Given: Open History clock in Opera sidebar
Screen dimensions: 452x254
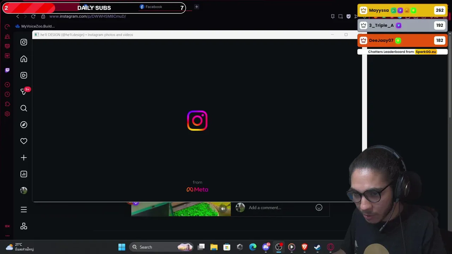Looking at the screenshot, I should pos(7,94).
